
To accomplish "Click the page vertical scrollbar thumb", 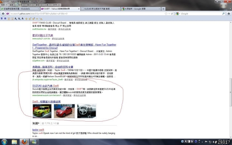I will [231, 92].
